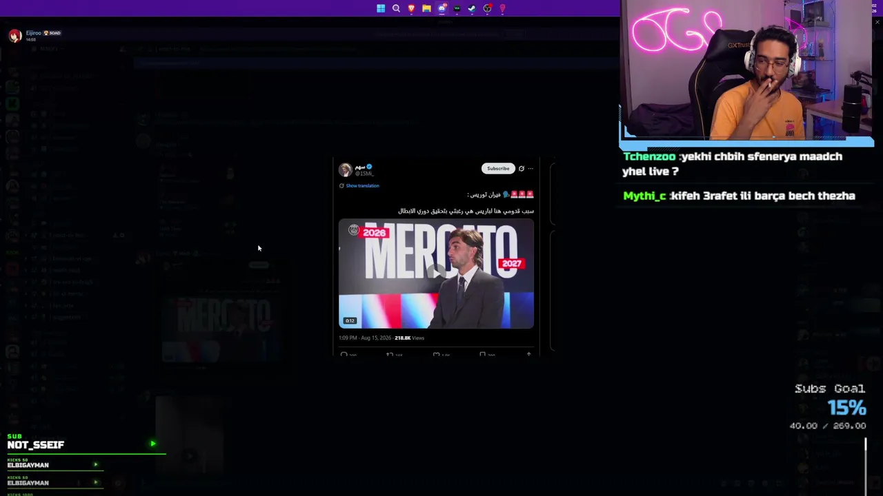Click the Arabic tweet text about Paris
883x496 pixels.
(x=466, y=211)
